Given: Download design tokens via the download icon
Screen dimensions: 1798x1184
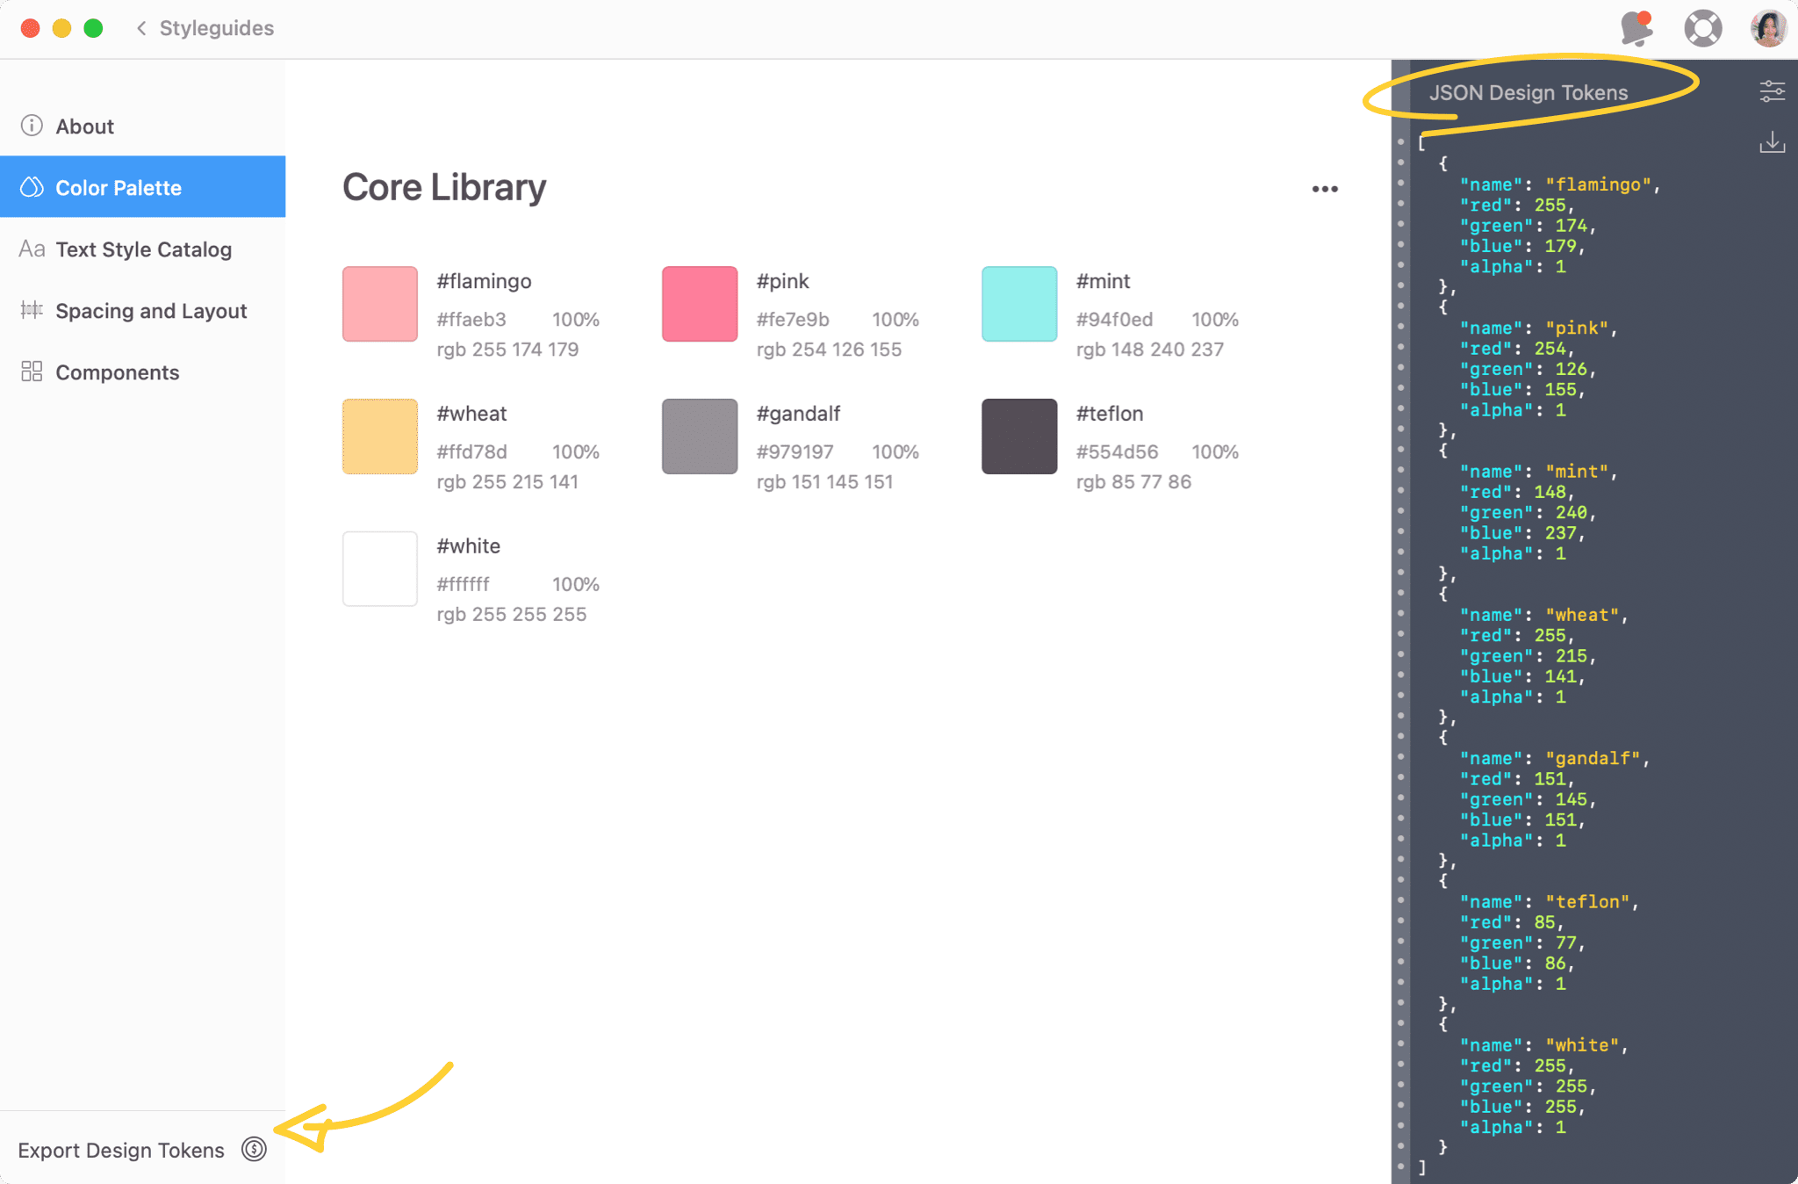Looking at the screenshot, I should 1773,143.
